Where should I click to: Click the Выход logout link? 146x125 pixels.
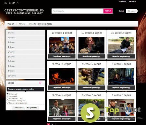(x=122, y=11)
